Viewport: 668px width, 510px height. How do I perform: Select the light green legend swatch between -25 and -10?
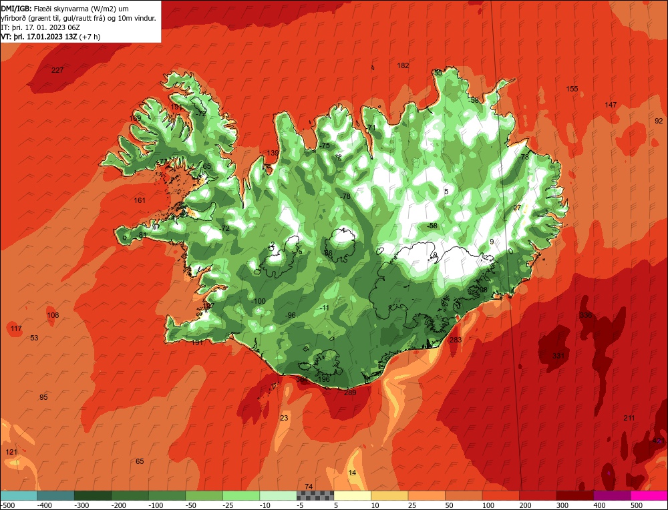pos(241,495)
